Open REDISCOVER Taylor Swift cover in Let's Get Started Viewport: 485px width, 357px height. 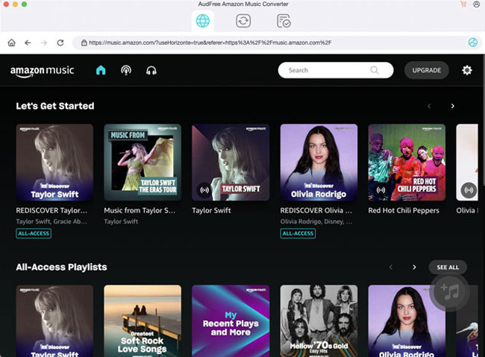tap(54, 162)
